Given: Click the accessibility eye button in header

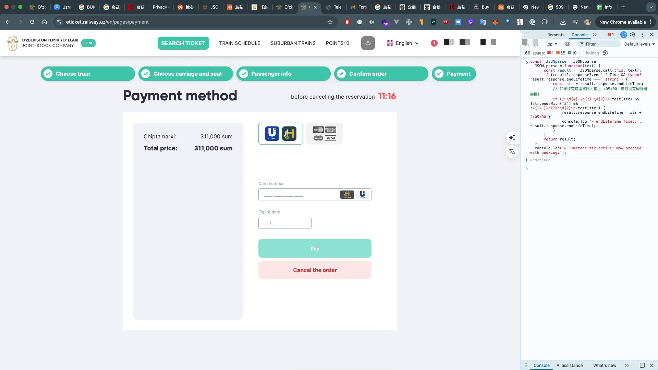Looking at the screenshot, I should tap(368, 43).
